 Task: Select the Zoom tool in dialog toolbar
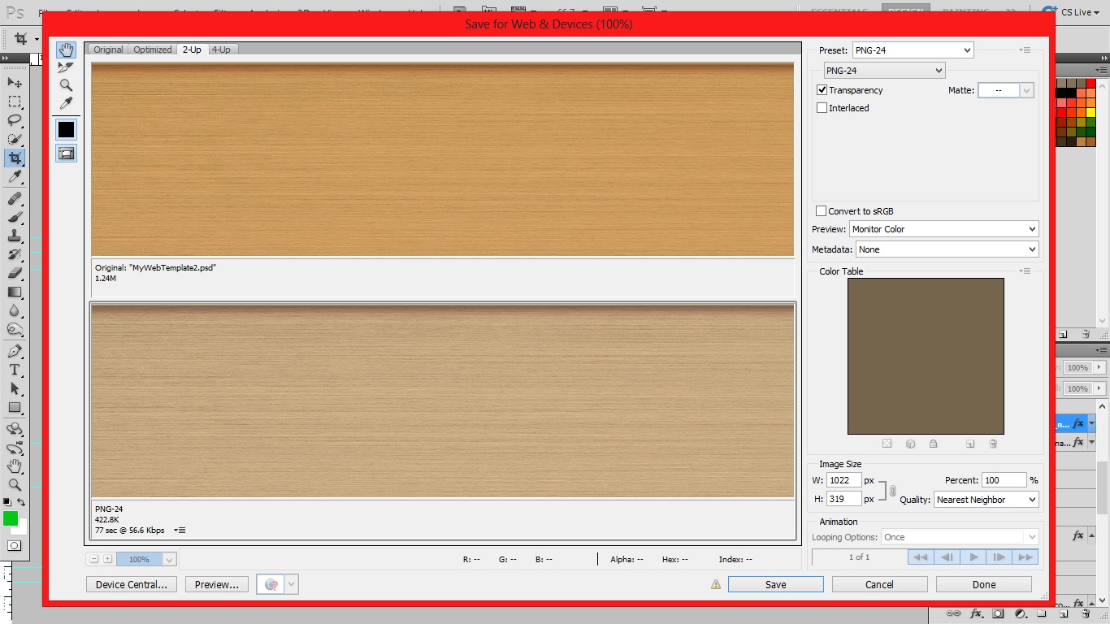pyautogui.click(x=66, y=85)
